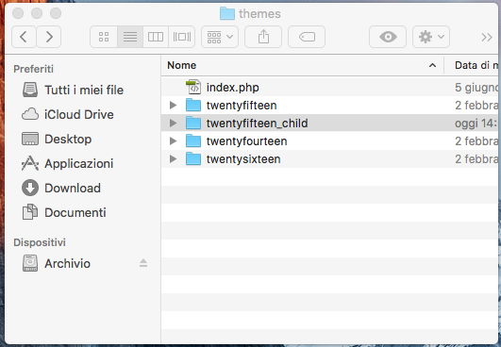The width and height of the screenshot is (501, 347).
Task: Switch to Cover Flow view
Action: coord(182,37)
